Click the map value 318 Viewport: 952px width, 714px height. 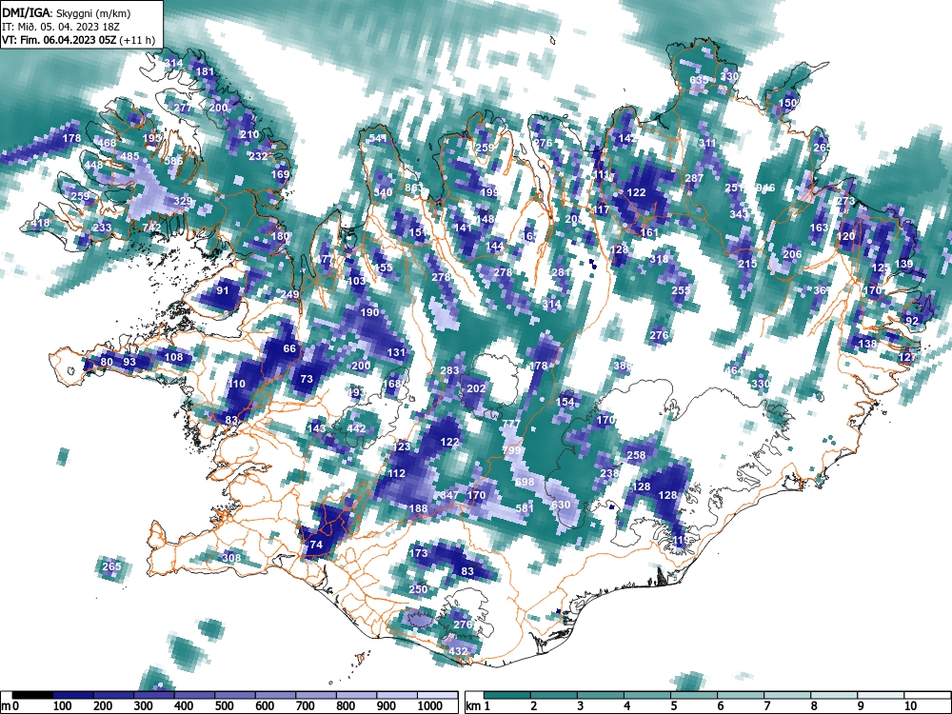(x=659, y=259)
